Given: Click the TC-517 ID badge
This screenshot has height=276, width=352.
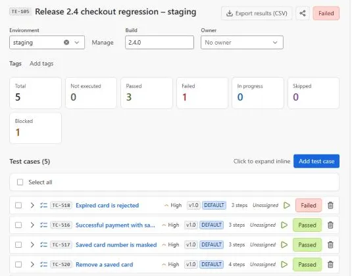Looking at the screenshot, I should coord(61,244).
